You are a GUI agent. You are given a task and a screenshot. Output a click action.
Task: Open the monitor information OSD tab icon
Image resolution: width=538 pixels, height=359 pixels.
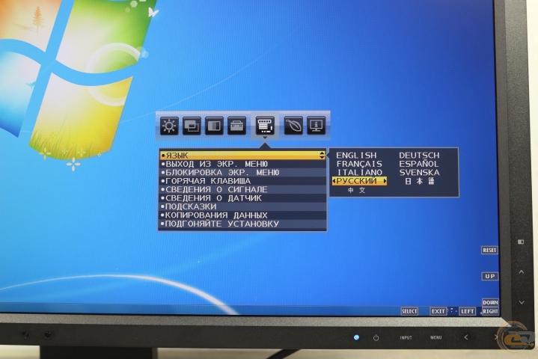pos(316,126)
